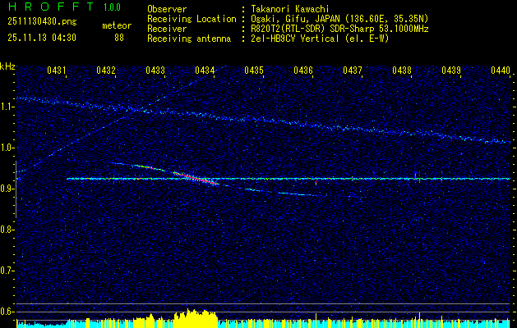Click the kHz axis unit label
The image size is (517, 328).
pyautogui.click(x=7, y=66)
